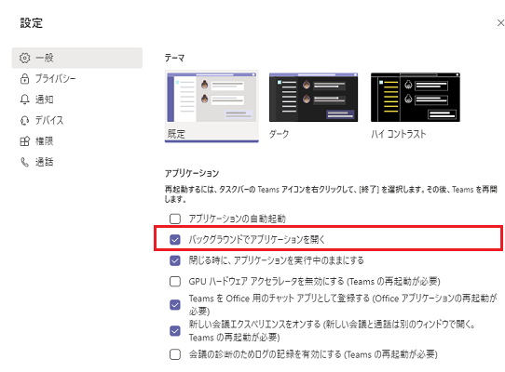Click the phone icon beside 通話
The image size is (505, 372).
pos(24,162)
